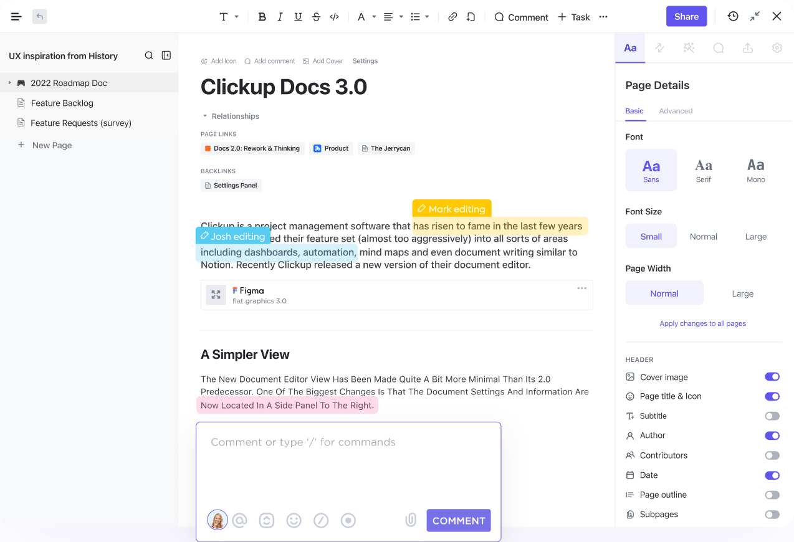
Task: Toggle italic formatting
Action: coord(280,17)
